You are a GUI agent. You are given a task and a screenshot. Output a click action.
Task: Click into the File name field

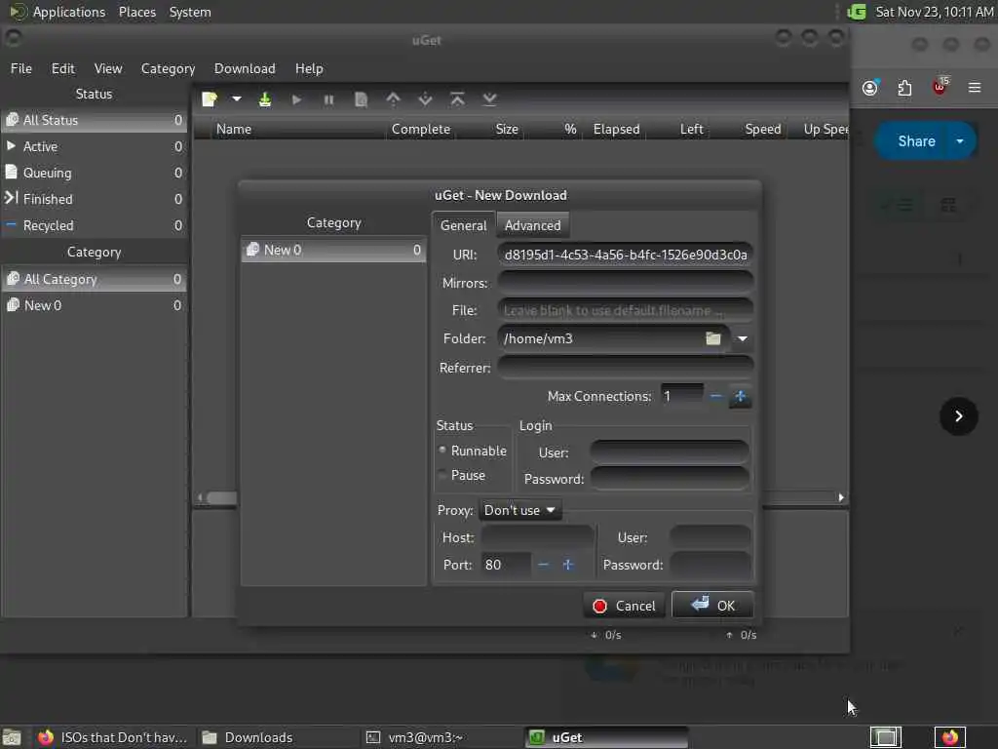[x=626, y=310]
